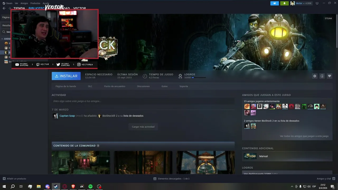Open first community screenshot thumbnail
Screen dimensions: 338x190
tap(81, 163)
